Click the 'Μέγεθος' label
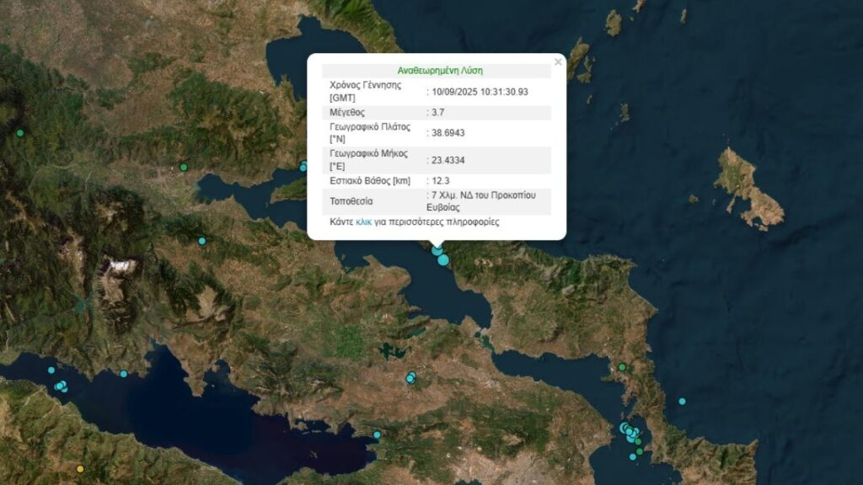 pyautogui.click(x=346, y=112)
